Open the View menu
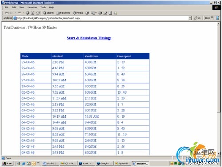Viewport: 222px width, 167px height. [21, 8]
